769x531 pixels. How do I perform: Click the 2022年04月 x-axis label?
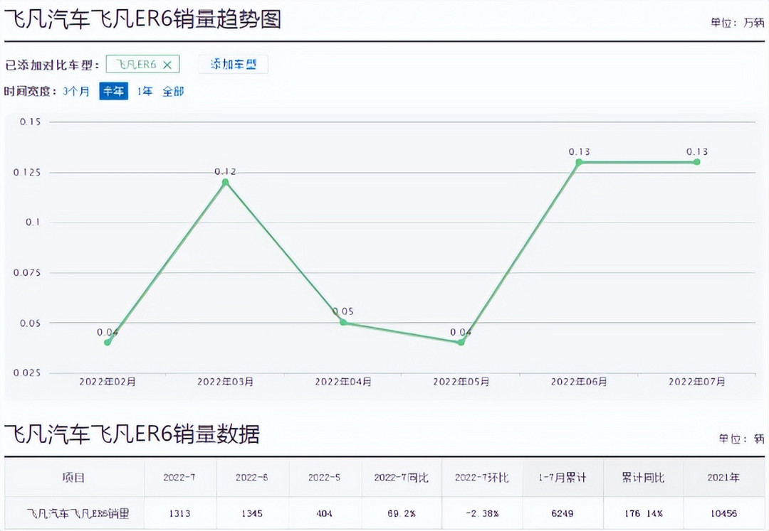[343, 382]
